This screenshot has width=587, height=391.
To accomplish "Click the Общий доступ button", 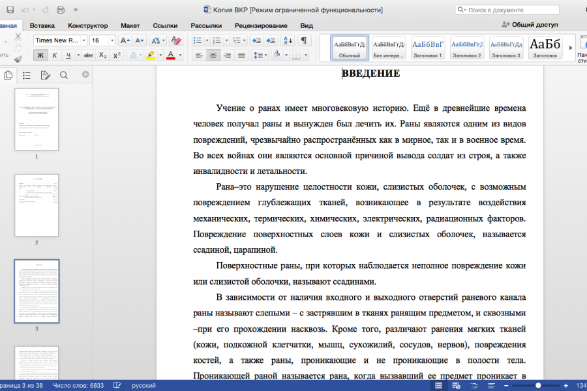I will click(530, 25).
